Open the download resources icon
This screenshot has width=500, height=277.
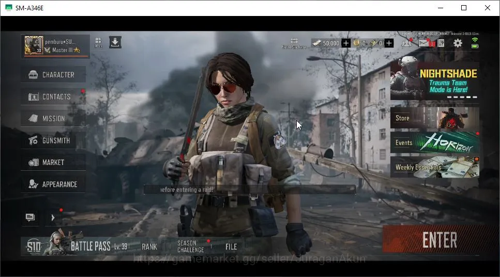coord(115,42)
